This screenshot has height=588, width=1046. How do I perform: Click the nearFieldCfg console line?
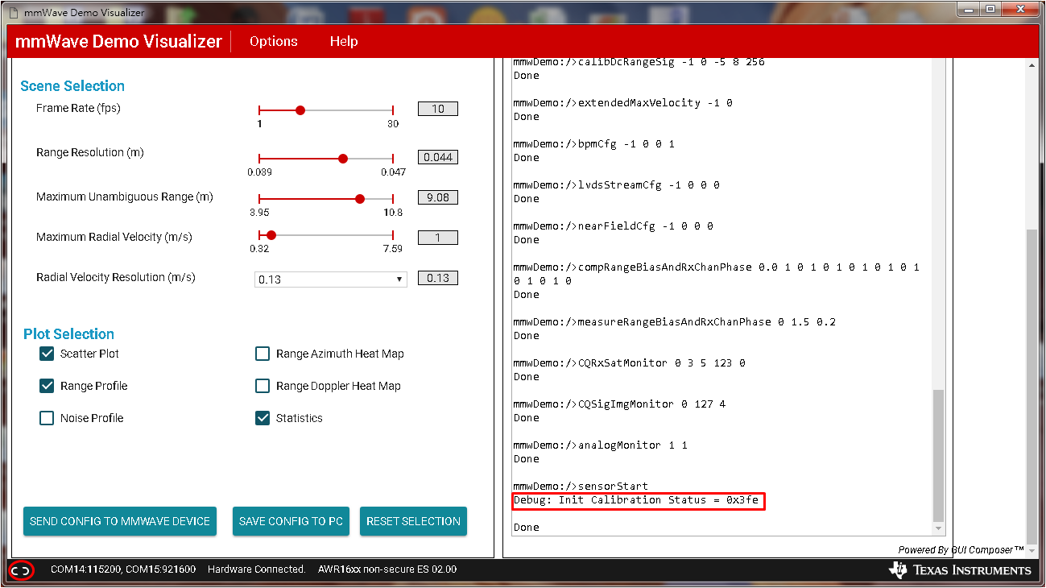coord(614,226)
